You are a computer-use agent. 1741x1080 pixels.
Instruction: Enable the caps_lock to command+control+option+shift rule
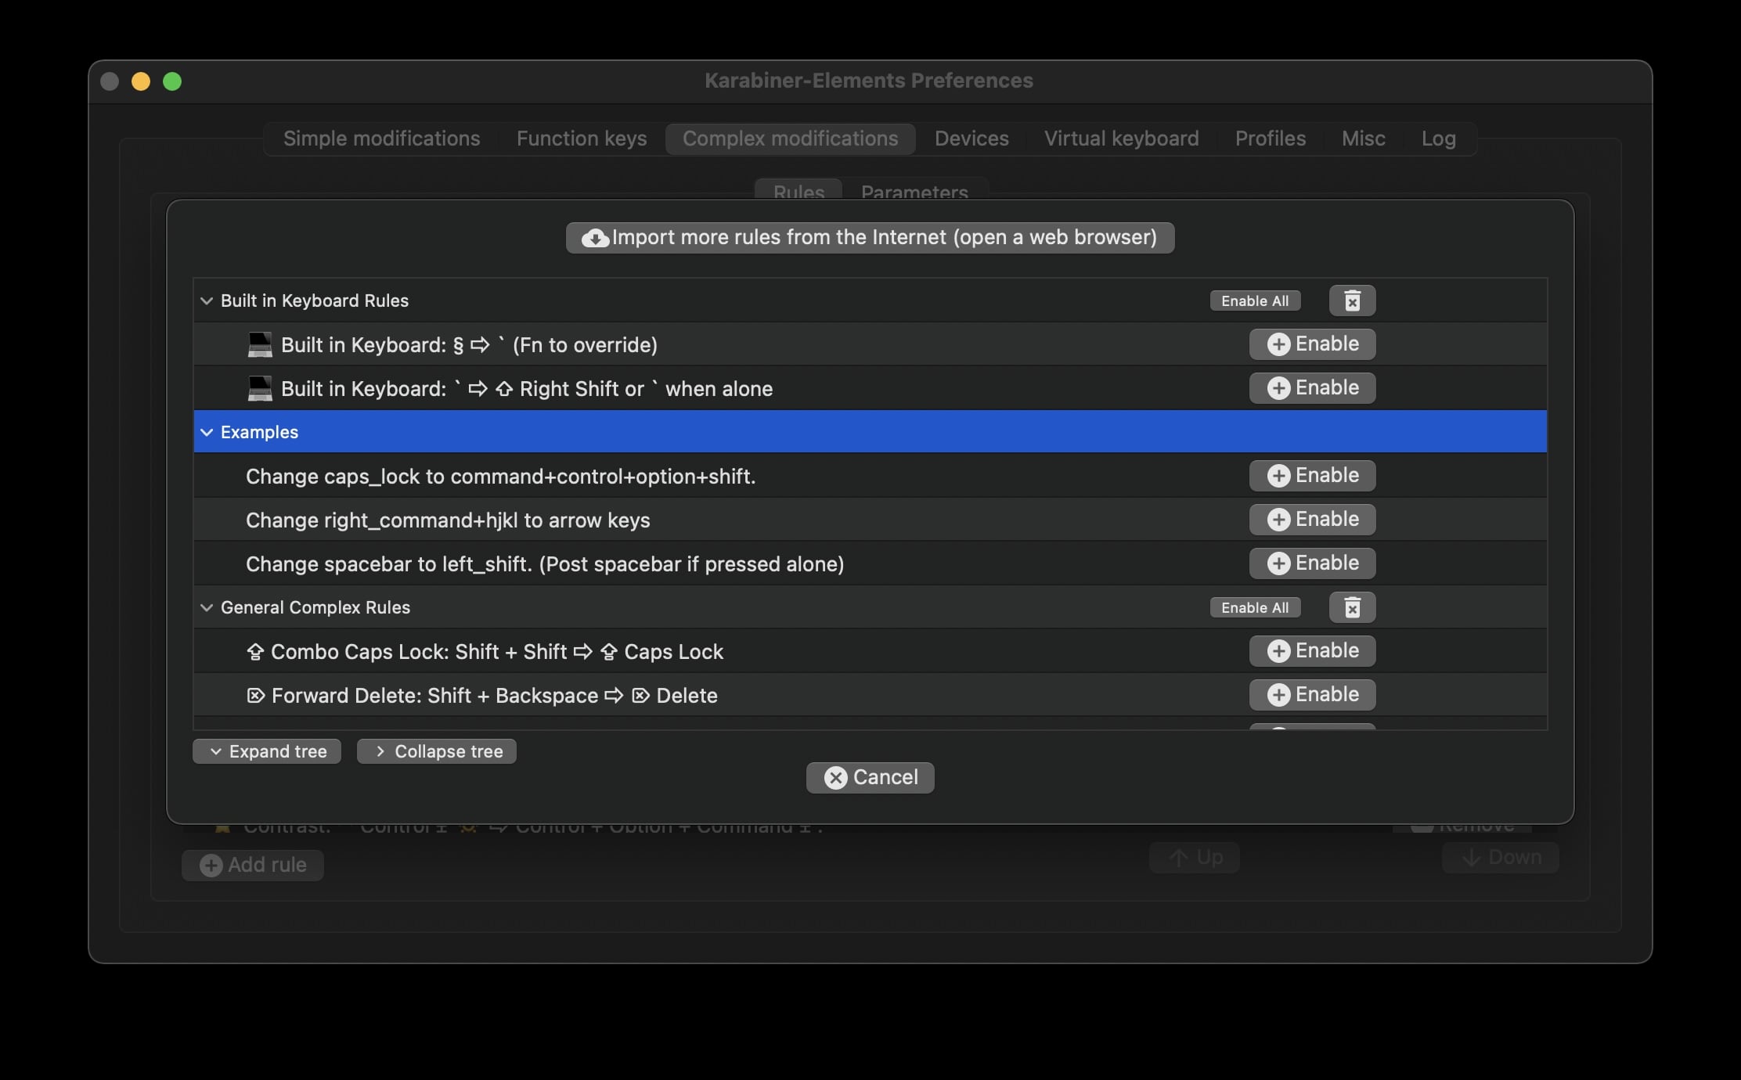click(1311, 475)
